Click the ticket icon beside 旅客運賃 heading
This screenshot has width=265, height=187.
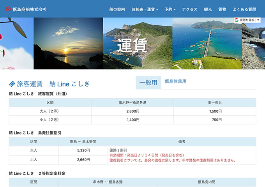[x=12, y=84]
